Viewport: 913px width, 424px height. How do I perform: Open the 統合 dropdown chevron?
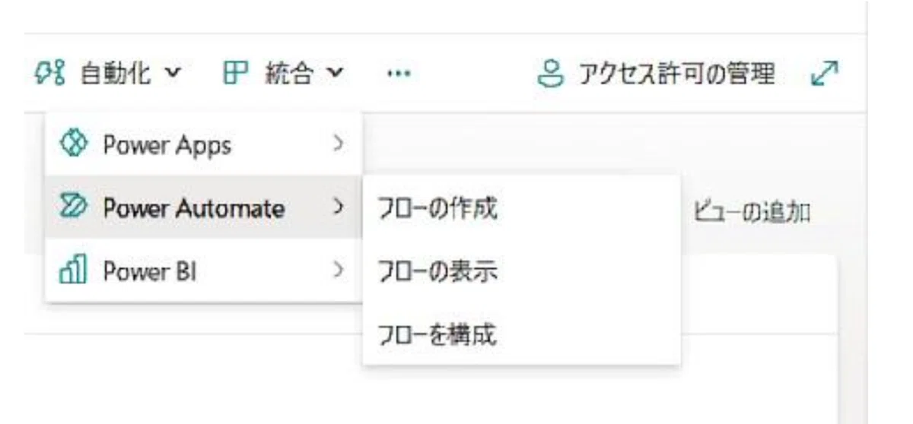tap(336, 74)
